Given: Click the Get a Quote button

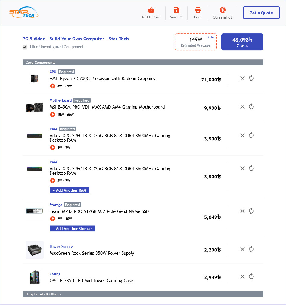Looking at the screenshot, I should point(261,13).
